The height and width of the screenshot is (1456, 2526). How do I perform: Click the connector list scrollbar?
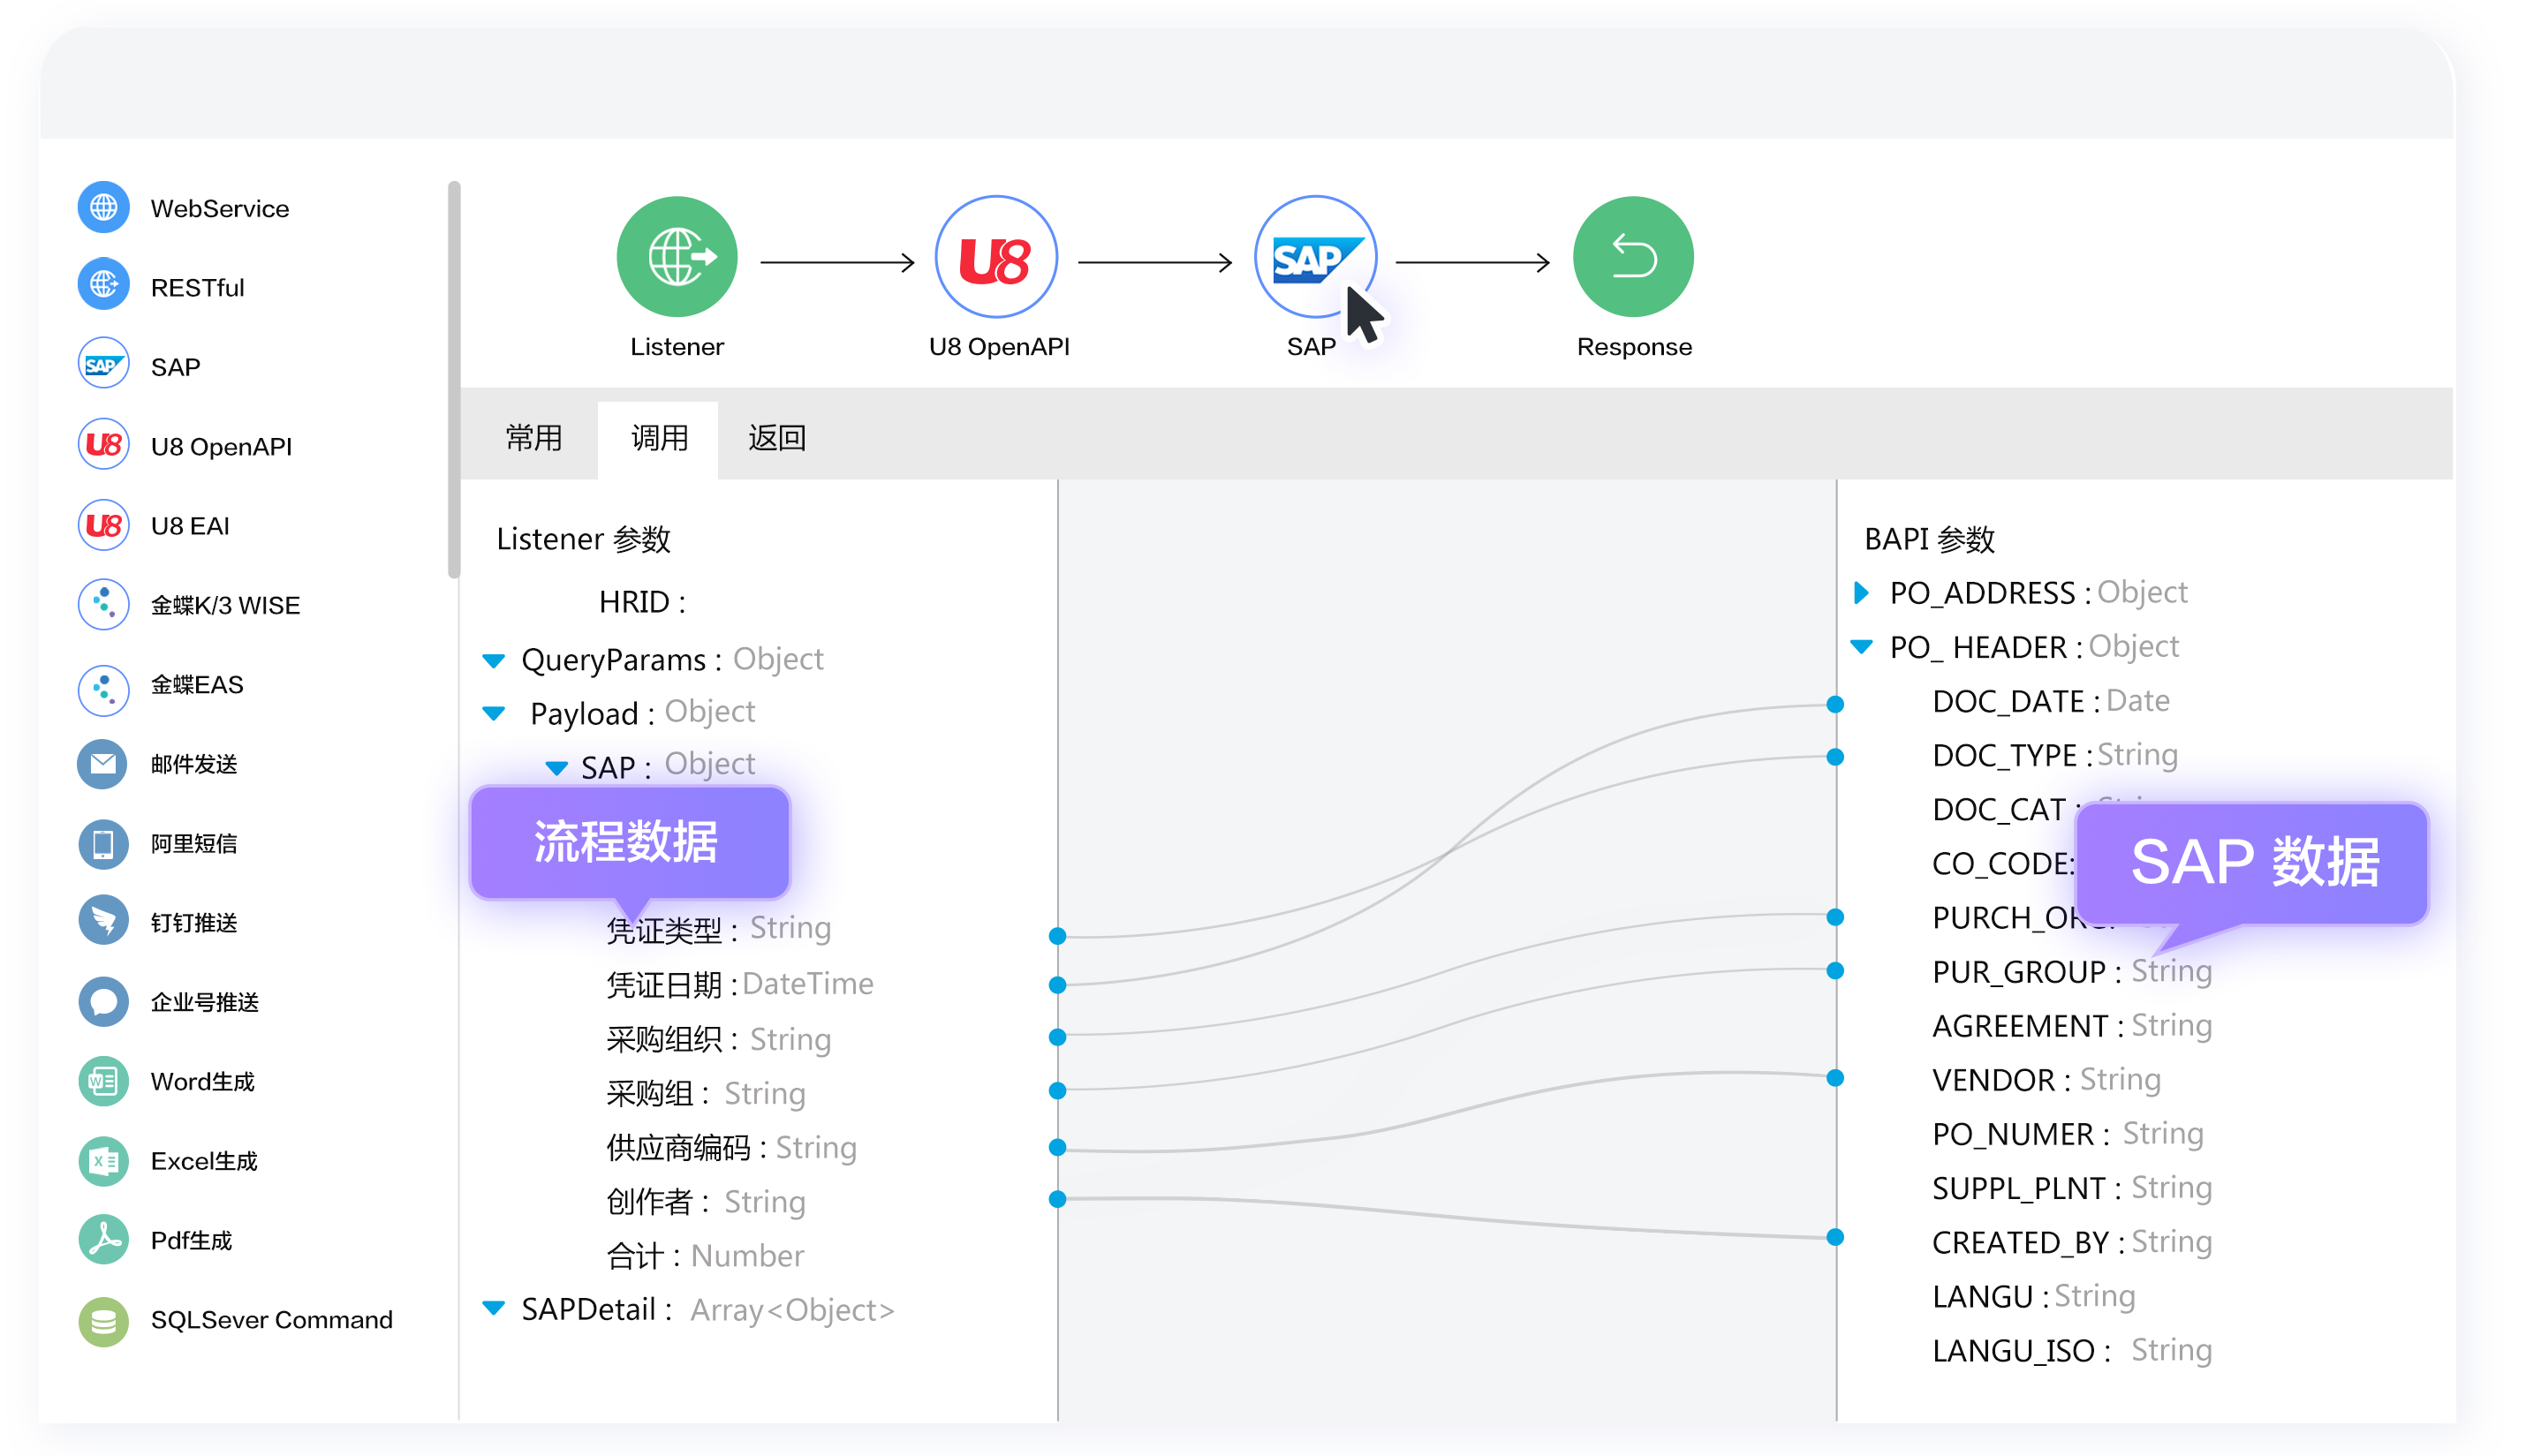[454, 380]
